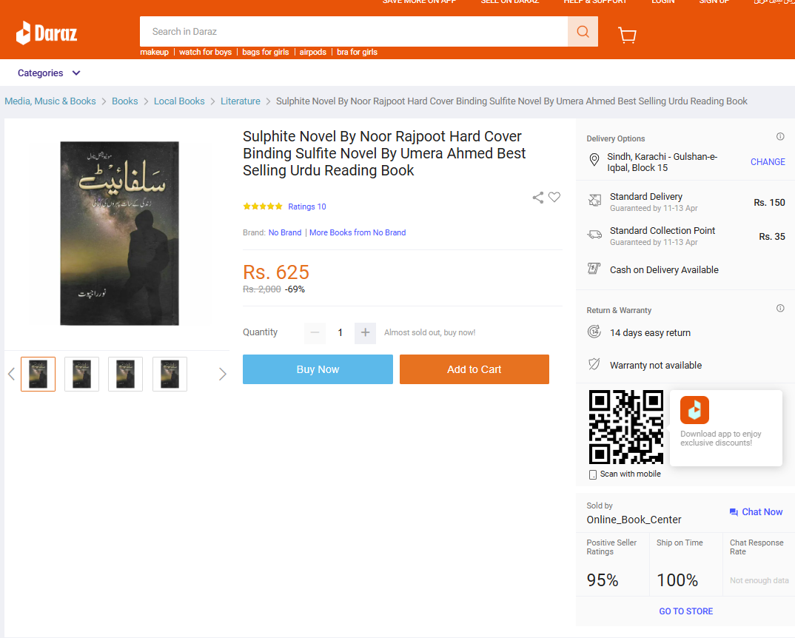
Task: Show previous thumbnails with left arrow
Action: pyautogui.click(x=12, y=375)
